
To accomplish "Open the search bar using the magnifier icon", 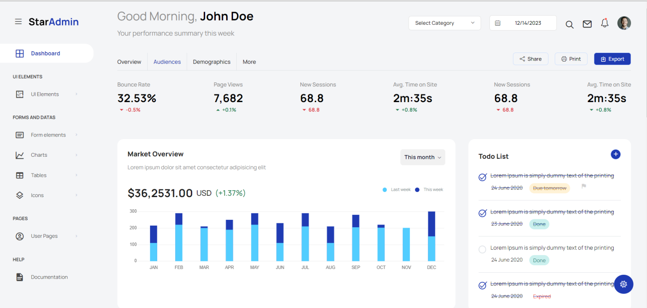I will [569, 24].
